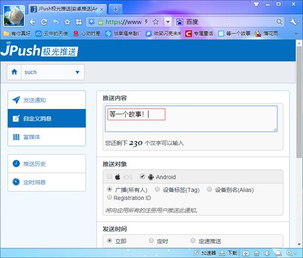Click the plus-box icon in the status bar

(246, 253)
